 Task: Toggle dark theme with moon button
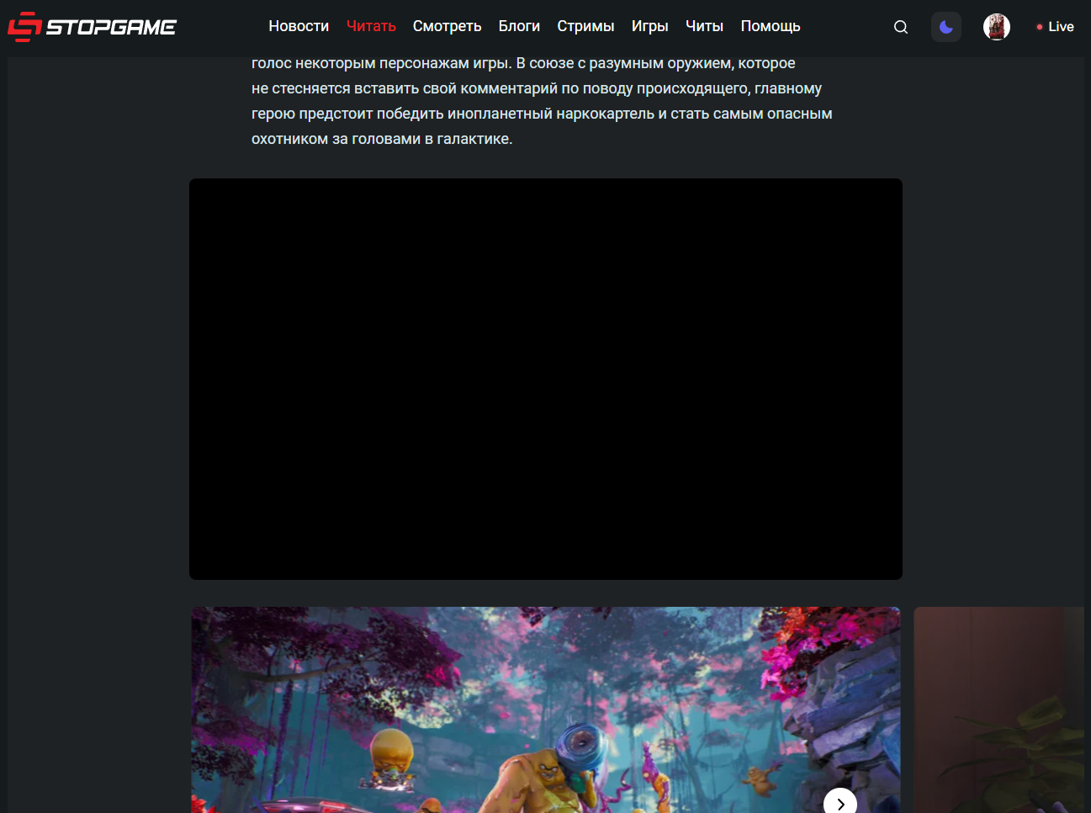pyautogui.click(x=946, y=27)
